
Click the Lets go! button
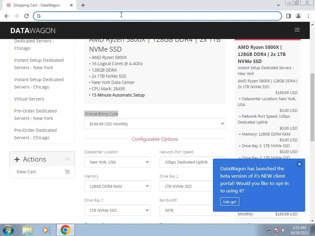tap(229, 202)
